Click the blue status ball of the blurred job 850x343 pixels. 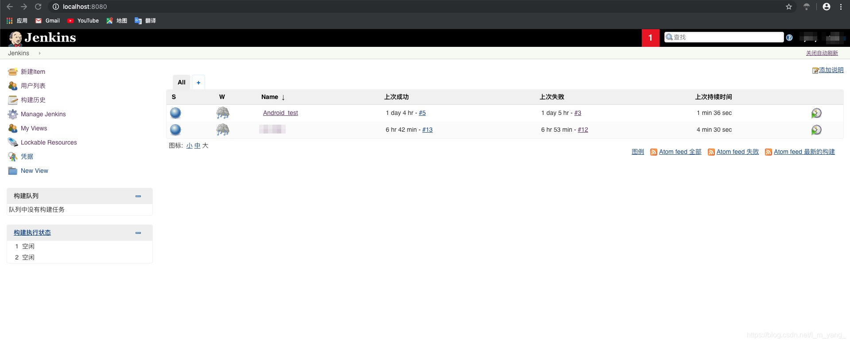click(x=175, y=130)
